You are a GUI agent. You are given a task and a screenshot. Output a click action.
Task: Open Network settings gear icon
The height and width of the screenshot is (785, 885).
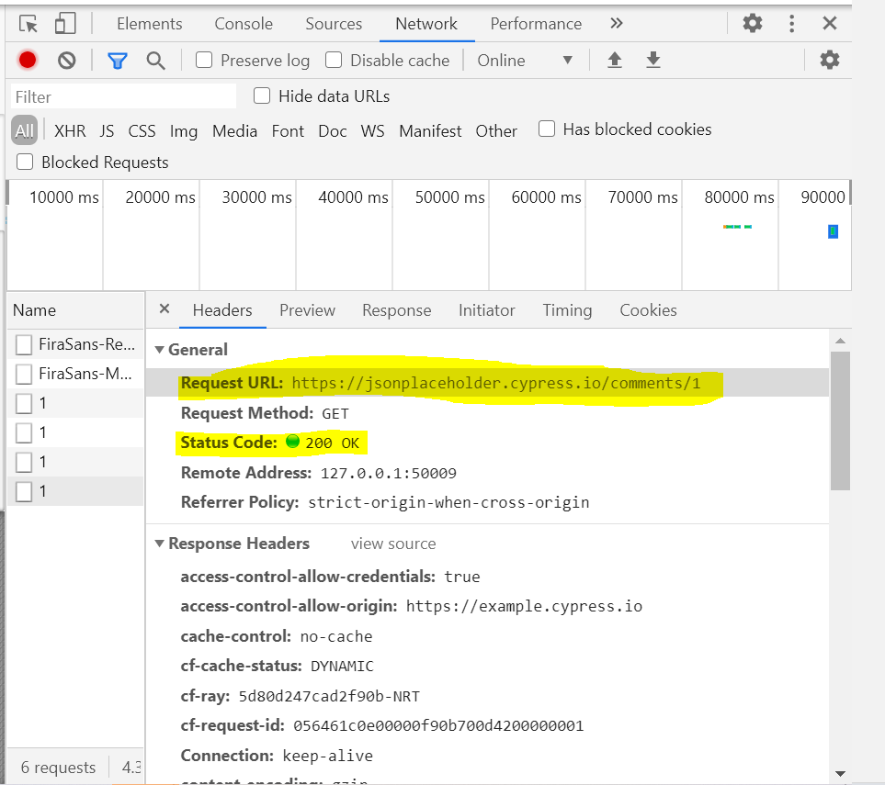click(829, 60)
